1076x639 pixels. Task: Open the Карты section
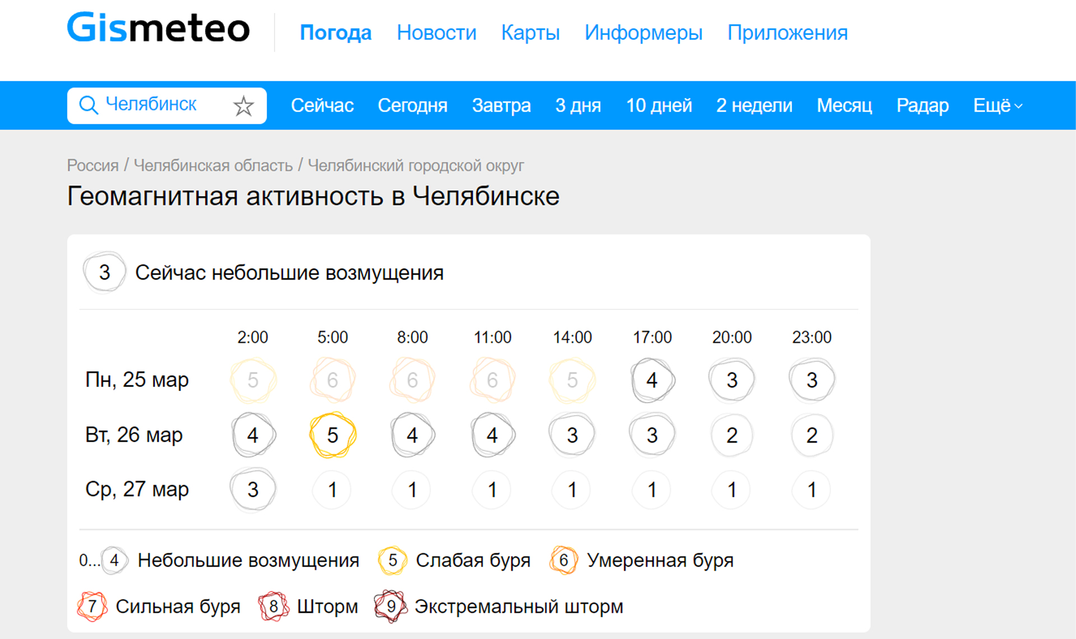530,32
